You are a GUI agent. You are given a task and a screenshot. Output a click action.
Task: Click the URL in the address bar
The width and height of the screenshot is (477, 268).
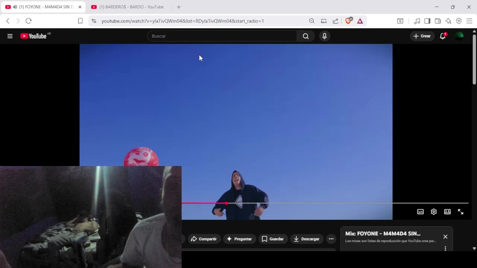(x=183, y=21)
